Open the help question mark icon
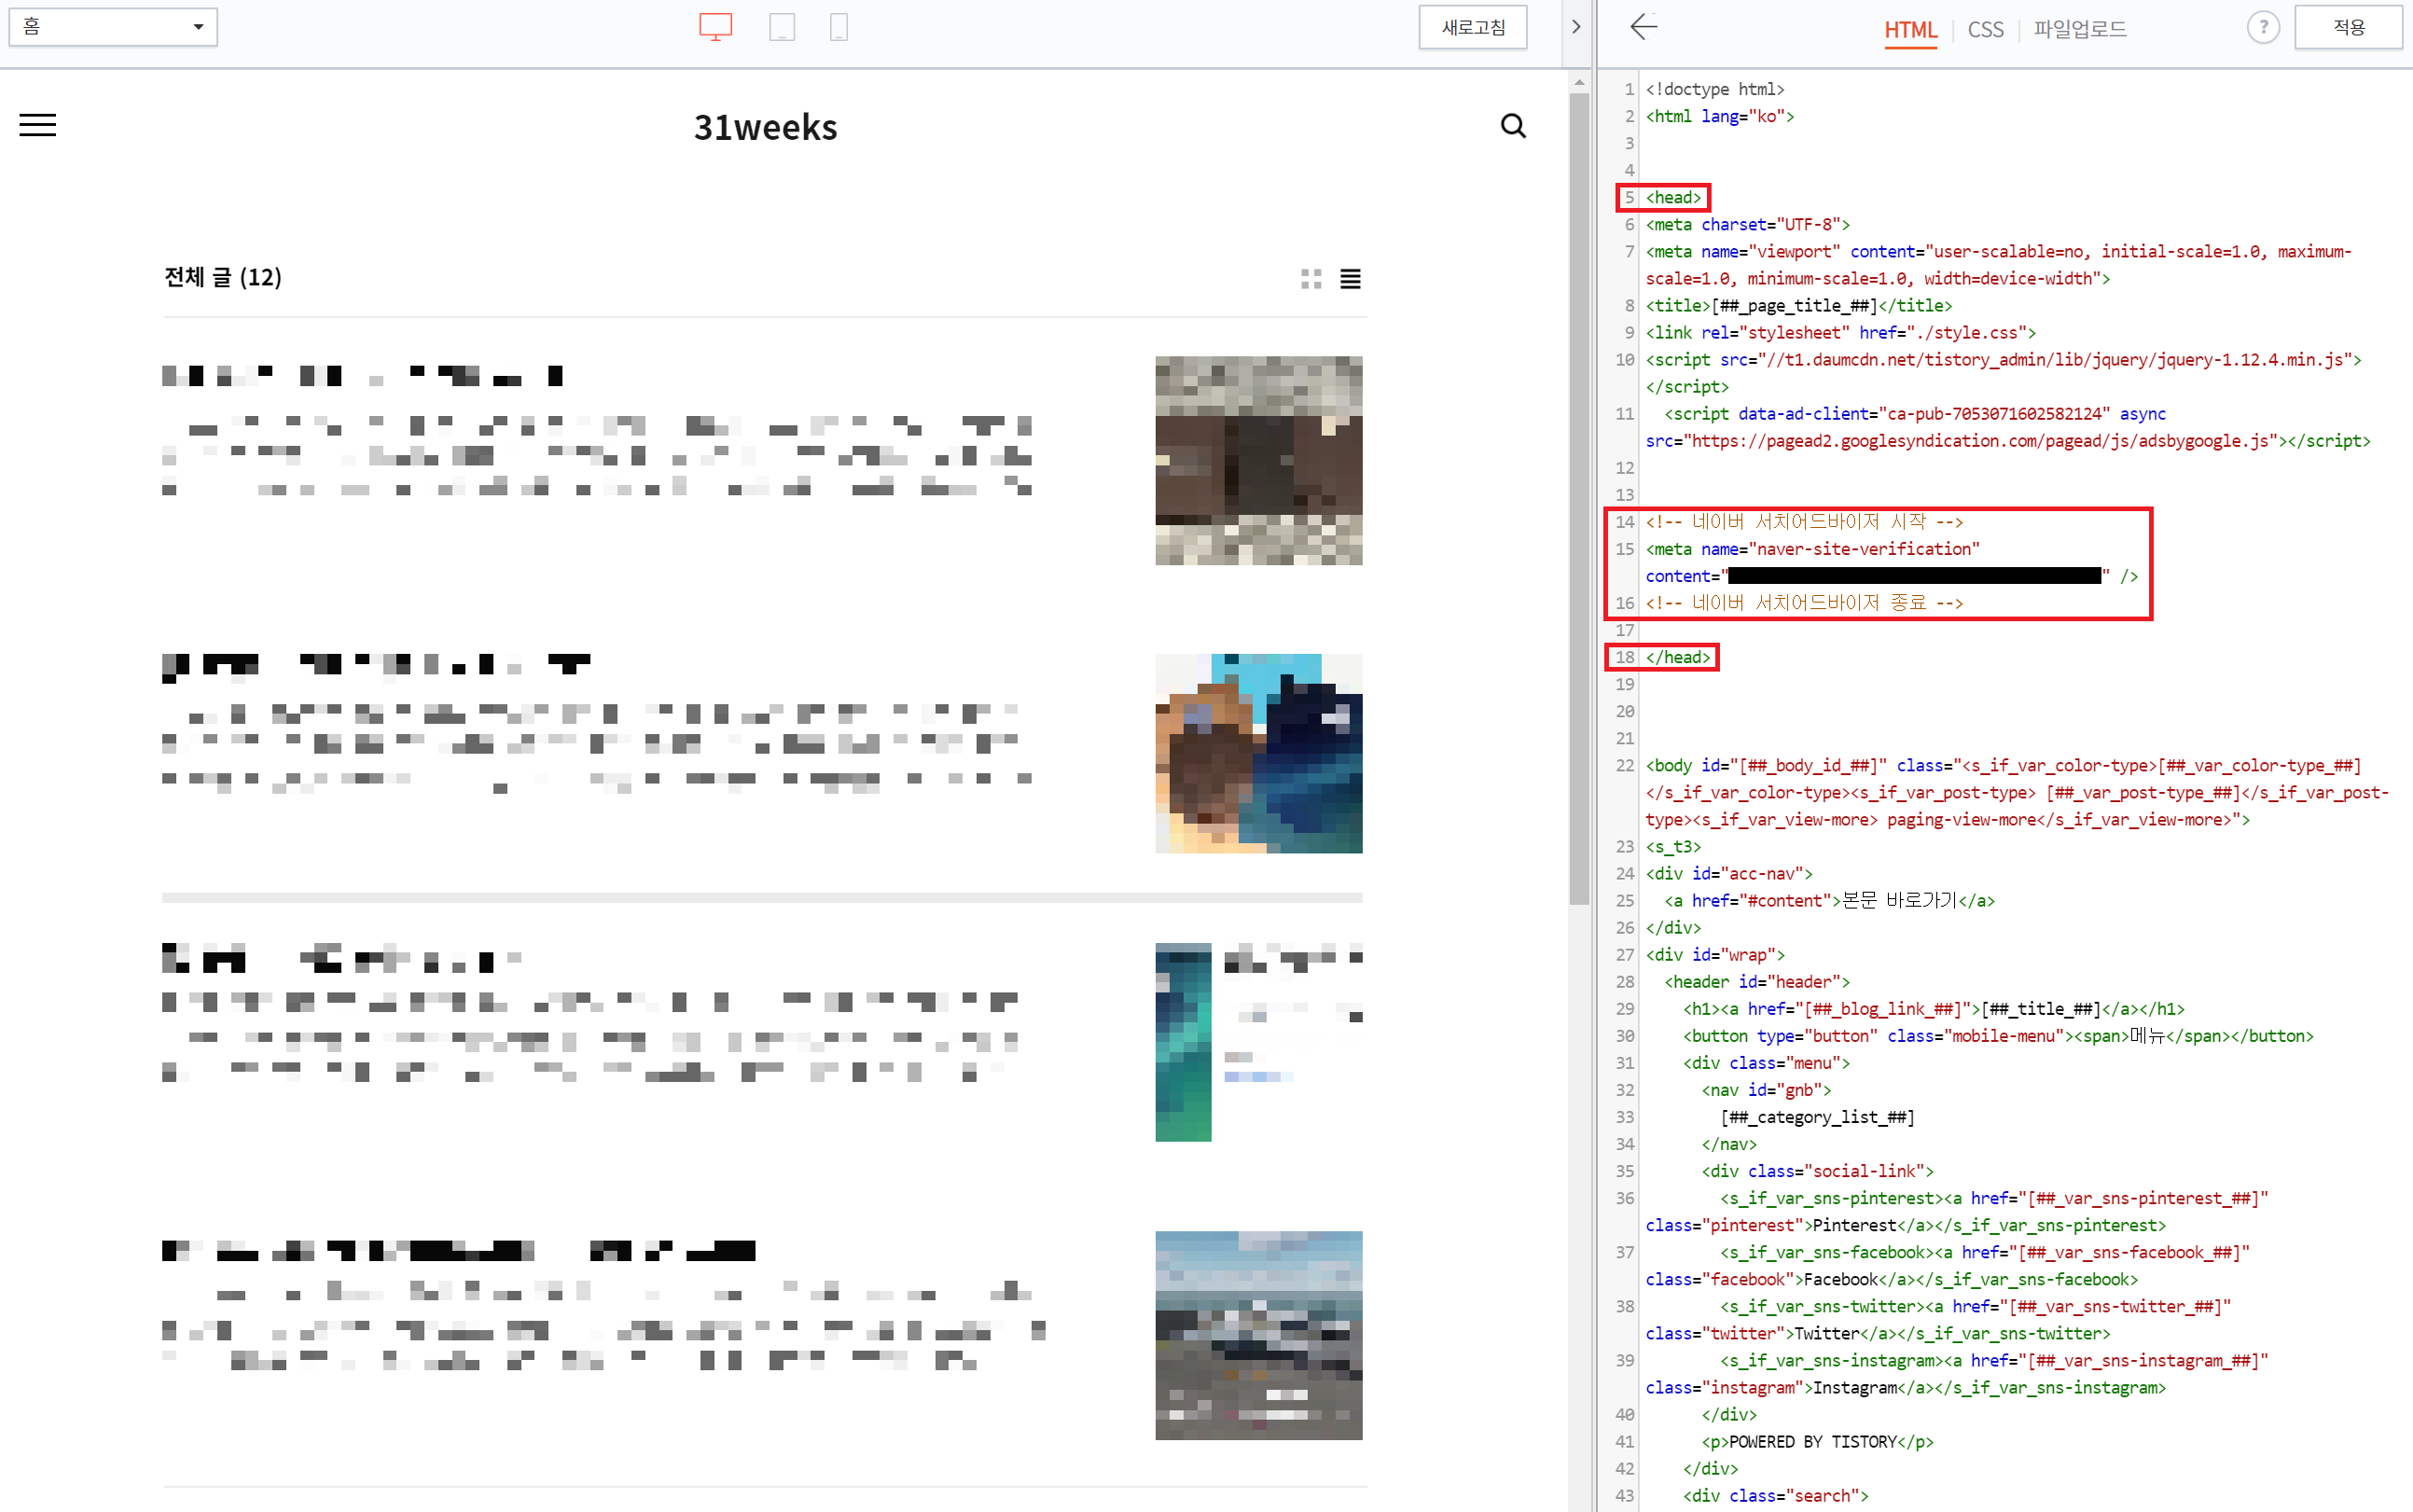The width and height of the screenshot is (2413, 1512). (2262, 27)
